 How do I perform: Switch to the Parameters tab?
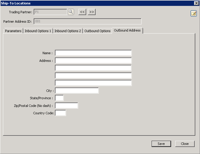point(13,31)
